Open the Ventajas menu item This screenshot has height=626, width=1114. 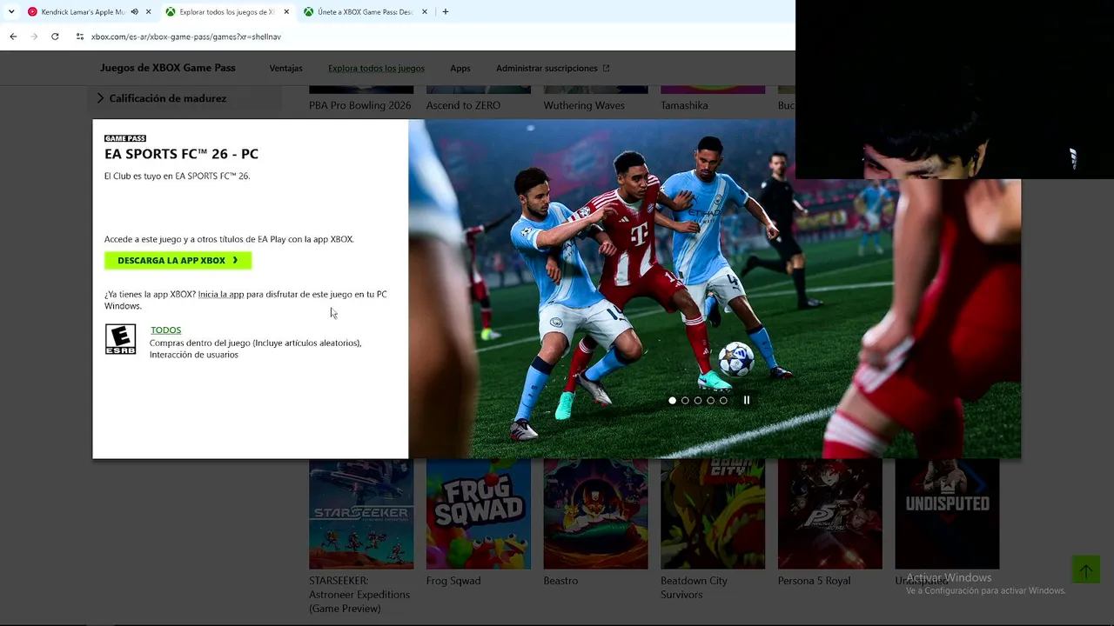(x=286, y=69)
